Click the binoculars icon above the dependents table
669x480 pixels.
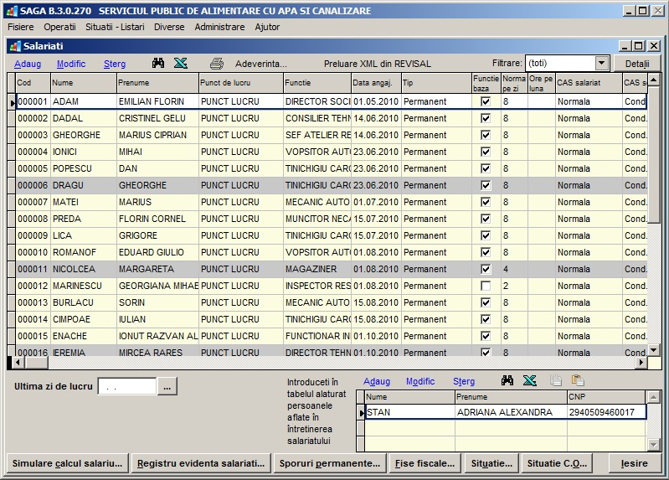507,380
